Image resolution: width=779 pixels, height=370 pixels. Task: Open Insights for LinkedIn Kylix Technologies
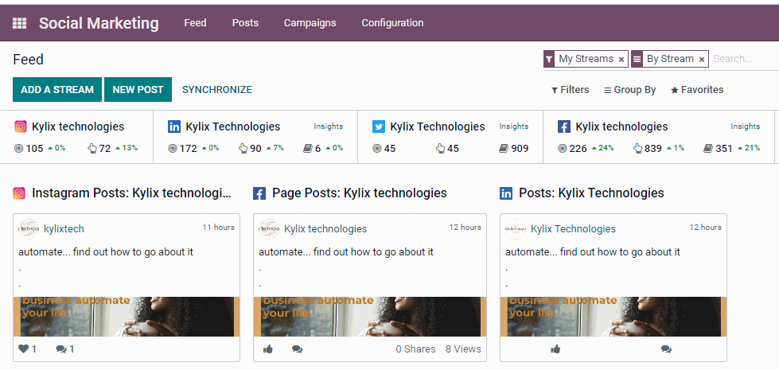[329, 127]
